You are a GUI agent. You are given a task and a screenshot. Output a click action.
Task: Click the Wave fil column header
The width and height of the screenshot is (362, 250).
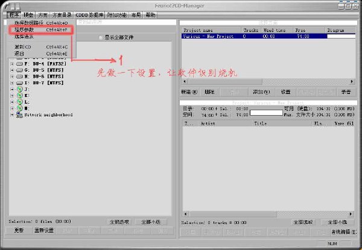coord(343,123)
